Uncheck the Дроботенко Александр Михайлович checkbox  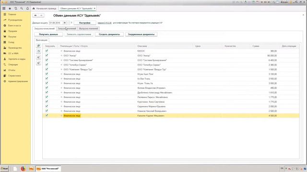(x=47, y=92)
